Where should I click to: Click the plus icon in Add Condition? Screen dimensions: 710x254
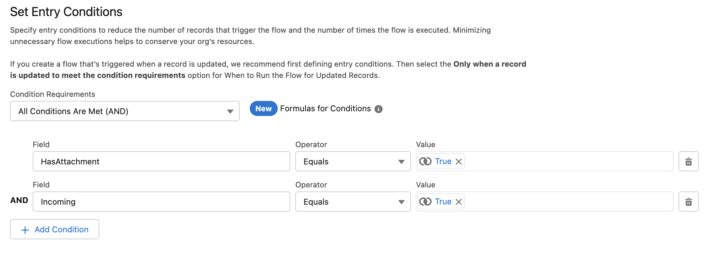tap(25, 230)
